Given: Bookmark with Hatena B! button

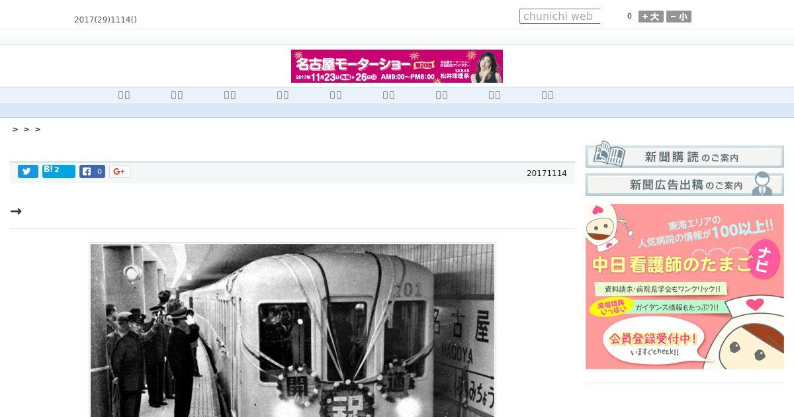Looking at the screenshot, I should (59, 171).
